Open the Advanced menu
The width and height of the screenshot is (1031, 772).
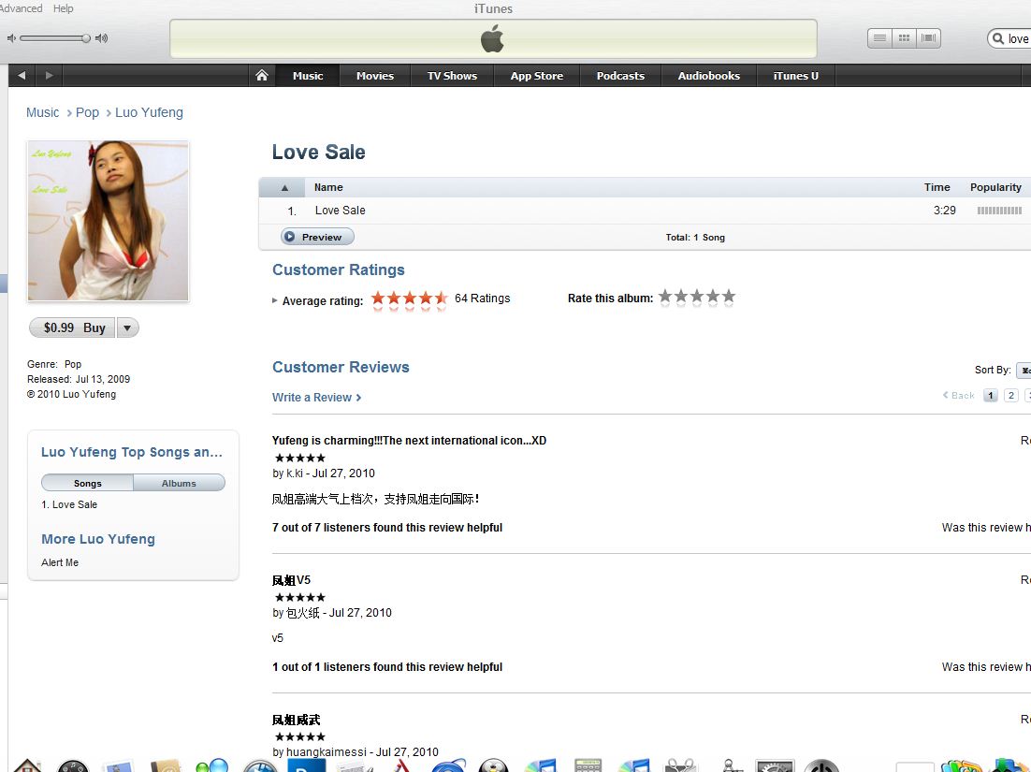point(21,8)
